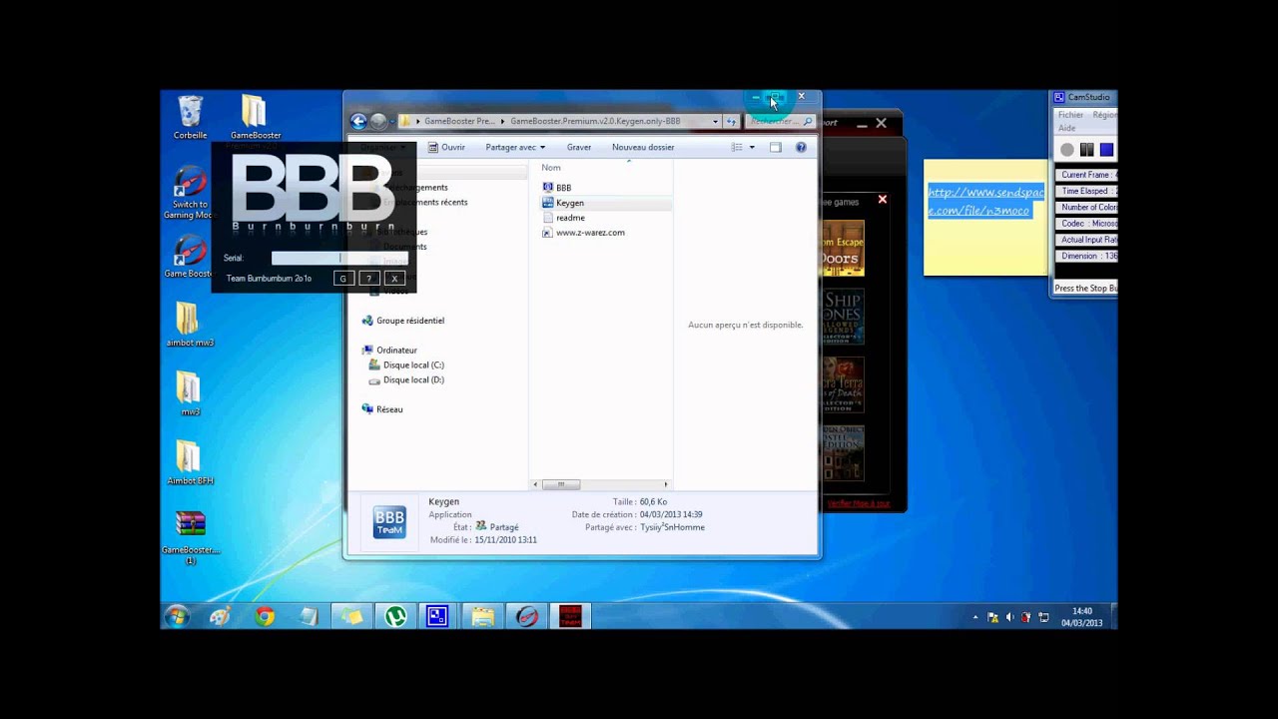
Task: Click the X close button in keygen
Action: pyautogui.click(x=394, y=279)
